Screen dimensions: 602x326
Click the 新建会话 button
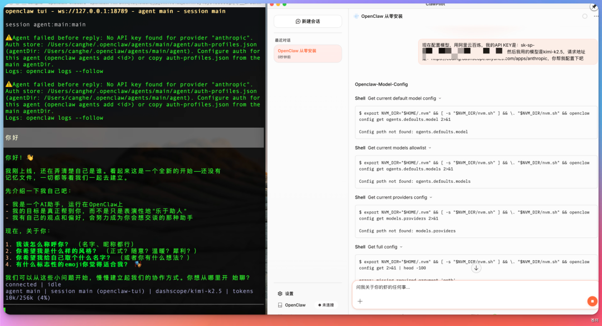click(x=307, y=21)
